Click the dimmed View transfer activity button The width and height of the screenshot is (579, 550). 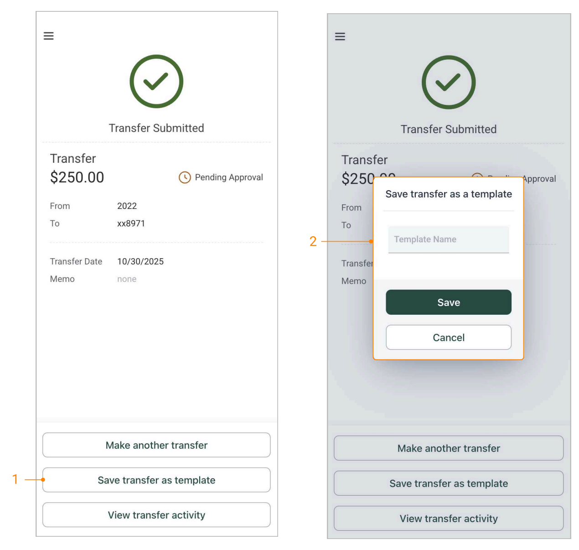448,519
